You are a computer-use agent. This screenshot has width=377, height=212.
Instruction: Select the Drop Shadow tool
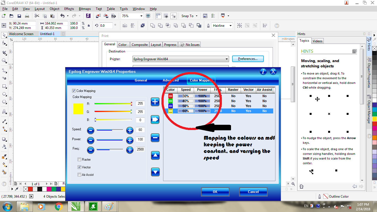point(4,139)
